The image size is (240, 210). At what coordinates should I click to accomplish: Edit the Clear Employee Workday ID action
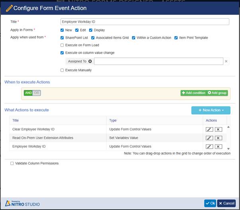[x=210, y=129]
